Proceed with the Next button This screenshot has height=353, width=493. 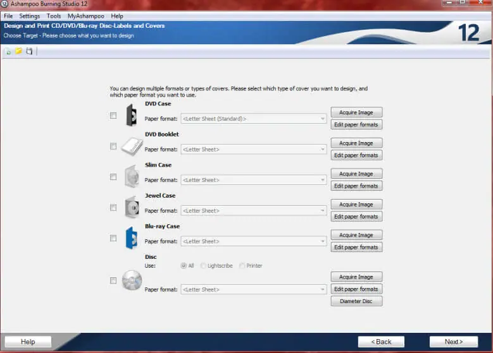(x=454, y=342)
